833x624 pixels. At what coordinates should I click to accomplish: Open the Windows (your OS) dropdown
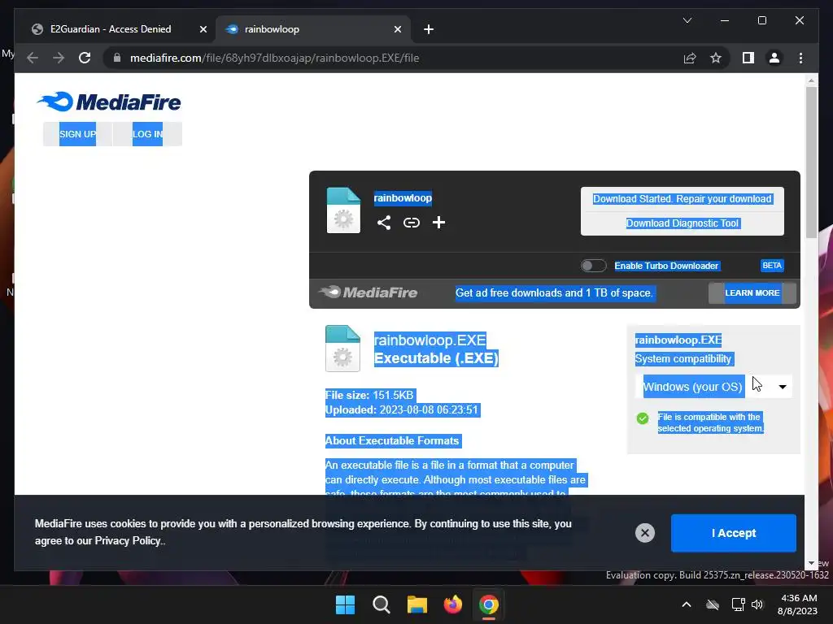click(x=713, y=386)
